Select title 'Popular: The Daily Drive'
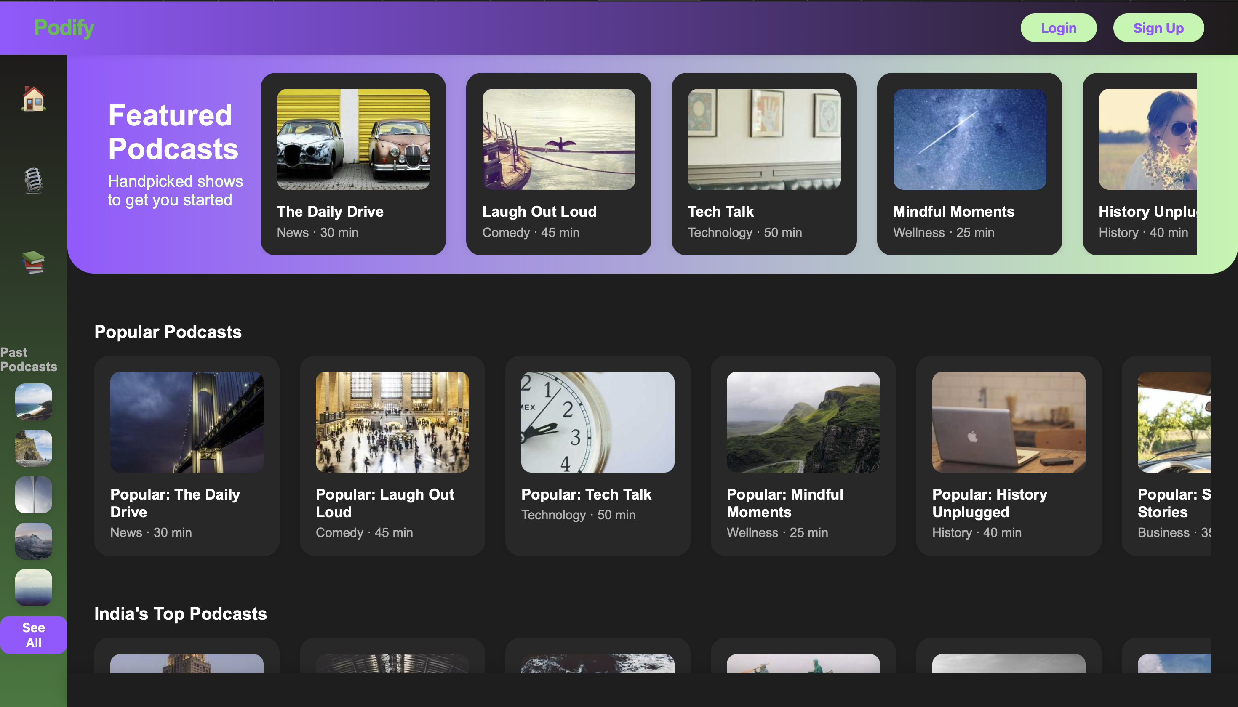This screenshot has height=707, width=1238. click(x=176, y=503)
